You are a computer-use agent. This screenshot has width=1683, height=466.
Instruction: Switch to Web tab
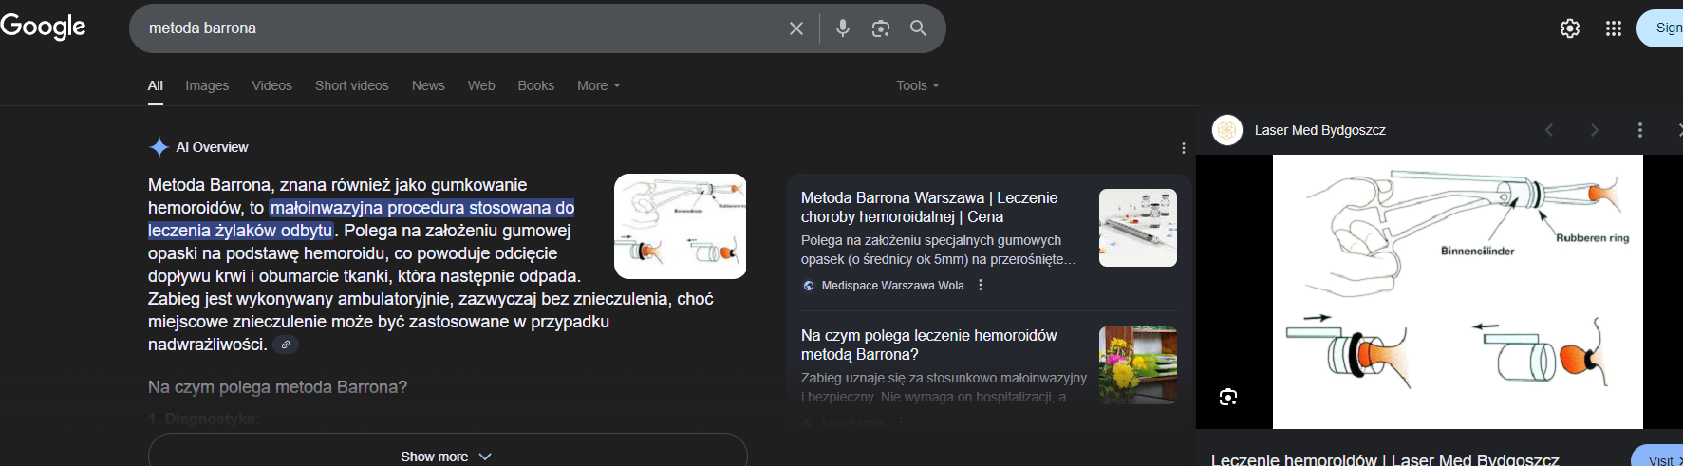coord(481,85)
